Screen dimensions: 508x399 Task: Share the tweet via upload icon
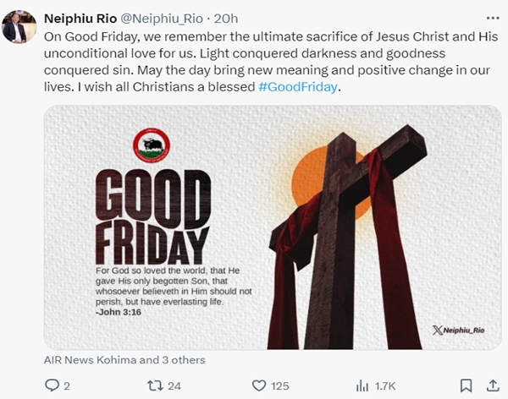coord(493,385)
